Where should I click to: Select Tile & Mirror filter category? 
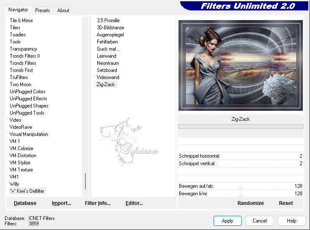21,20
